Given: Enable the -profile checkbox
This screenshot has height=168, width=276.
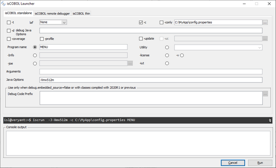Looking at the screenshot, I should coord(42,39).
